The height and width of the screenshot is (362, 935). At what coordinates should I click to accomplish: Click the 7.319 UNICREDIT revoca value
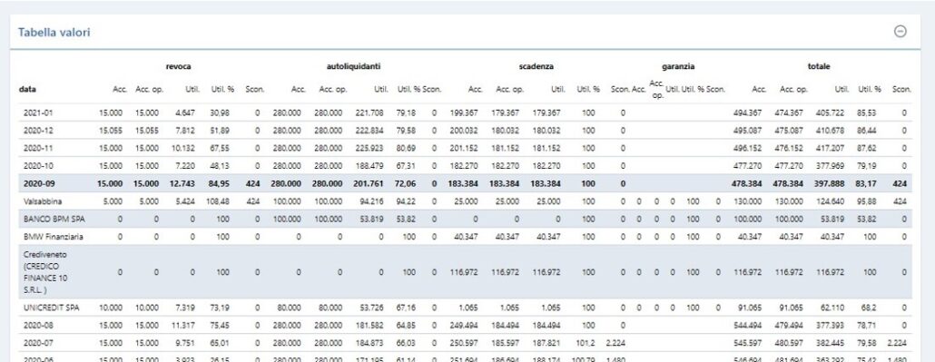(185, 308)
